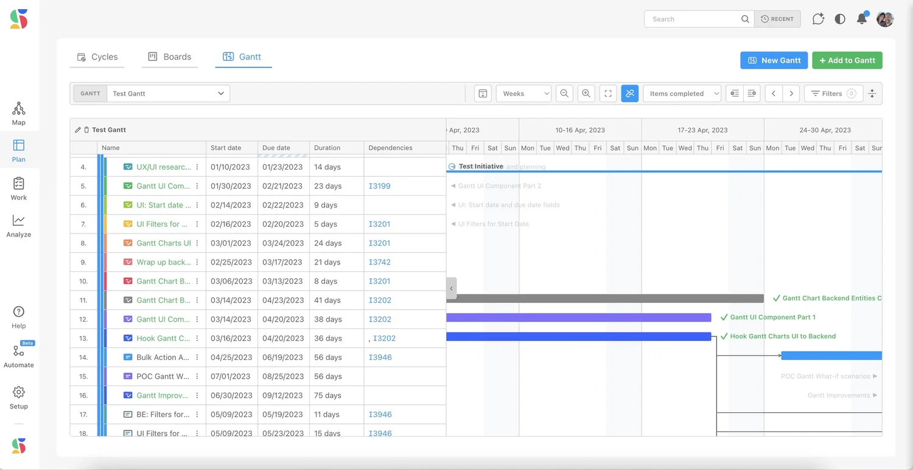Switch to the Cycles tab

pos(97,57)
